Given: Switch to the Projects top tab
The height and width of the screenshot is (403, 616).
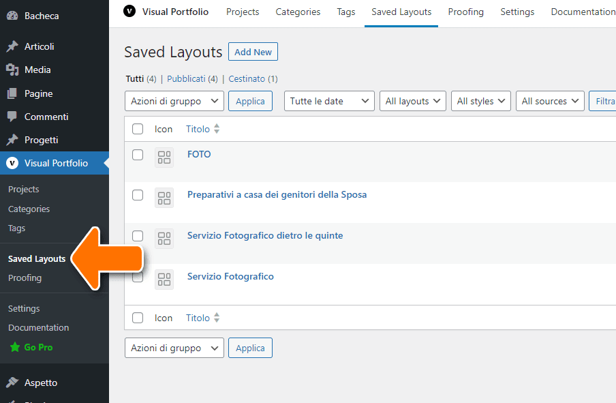Looking at the screenshot, I should click(243, 12).
